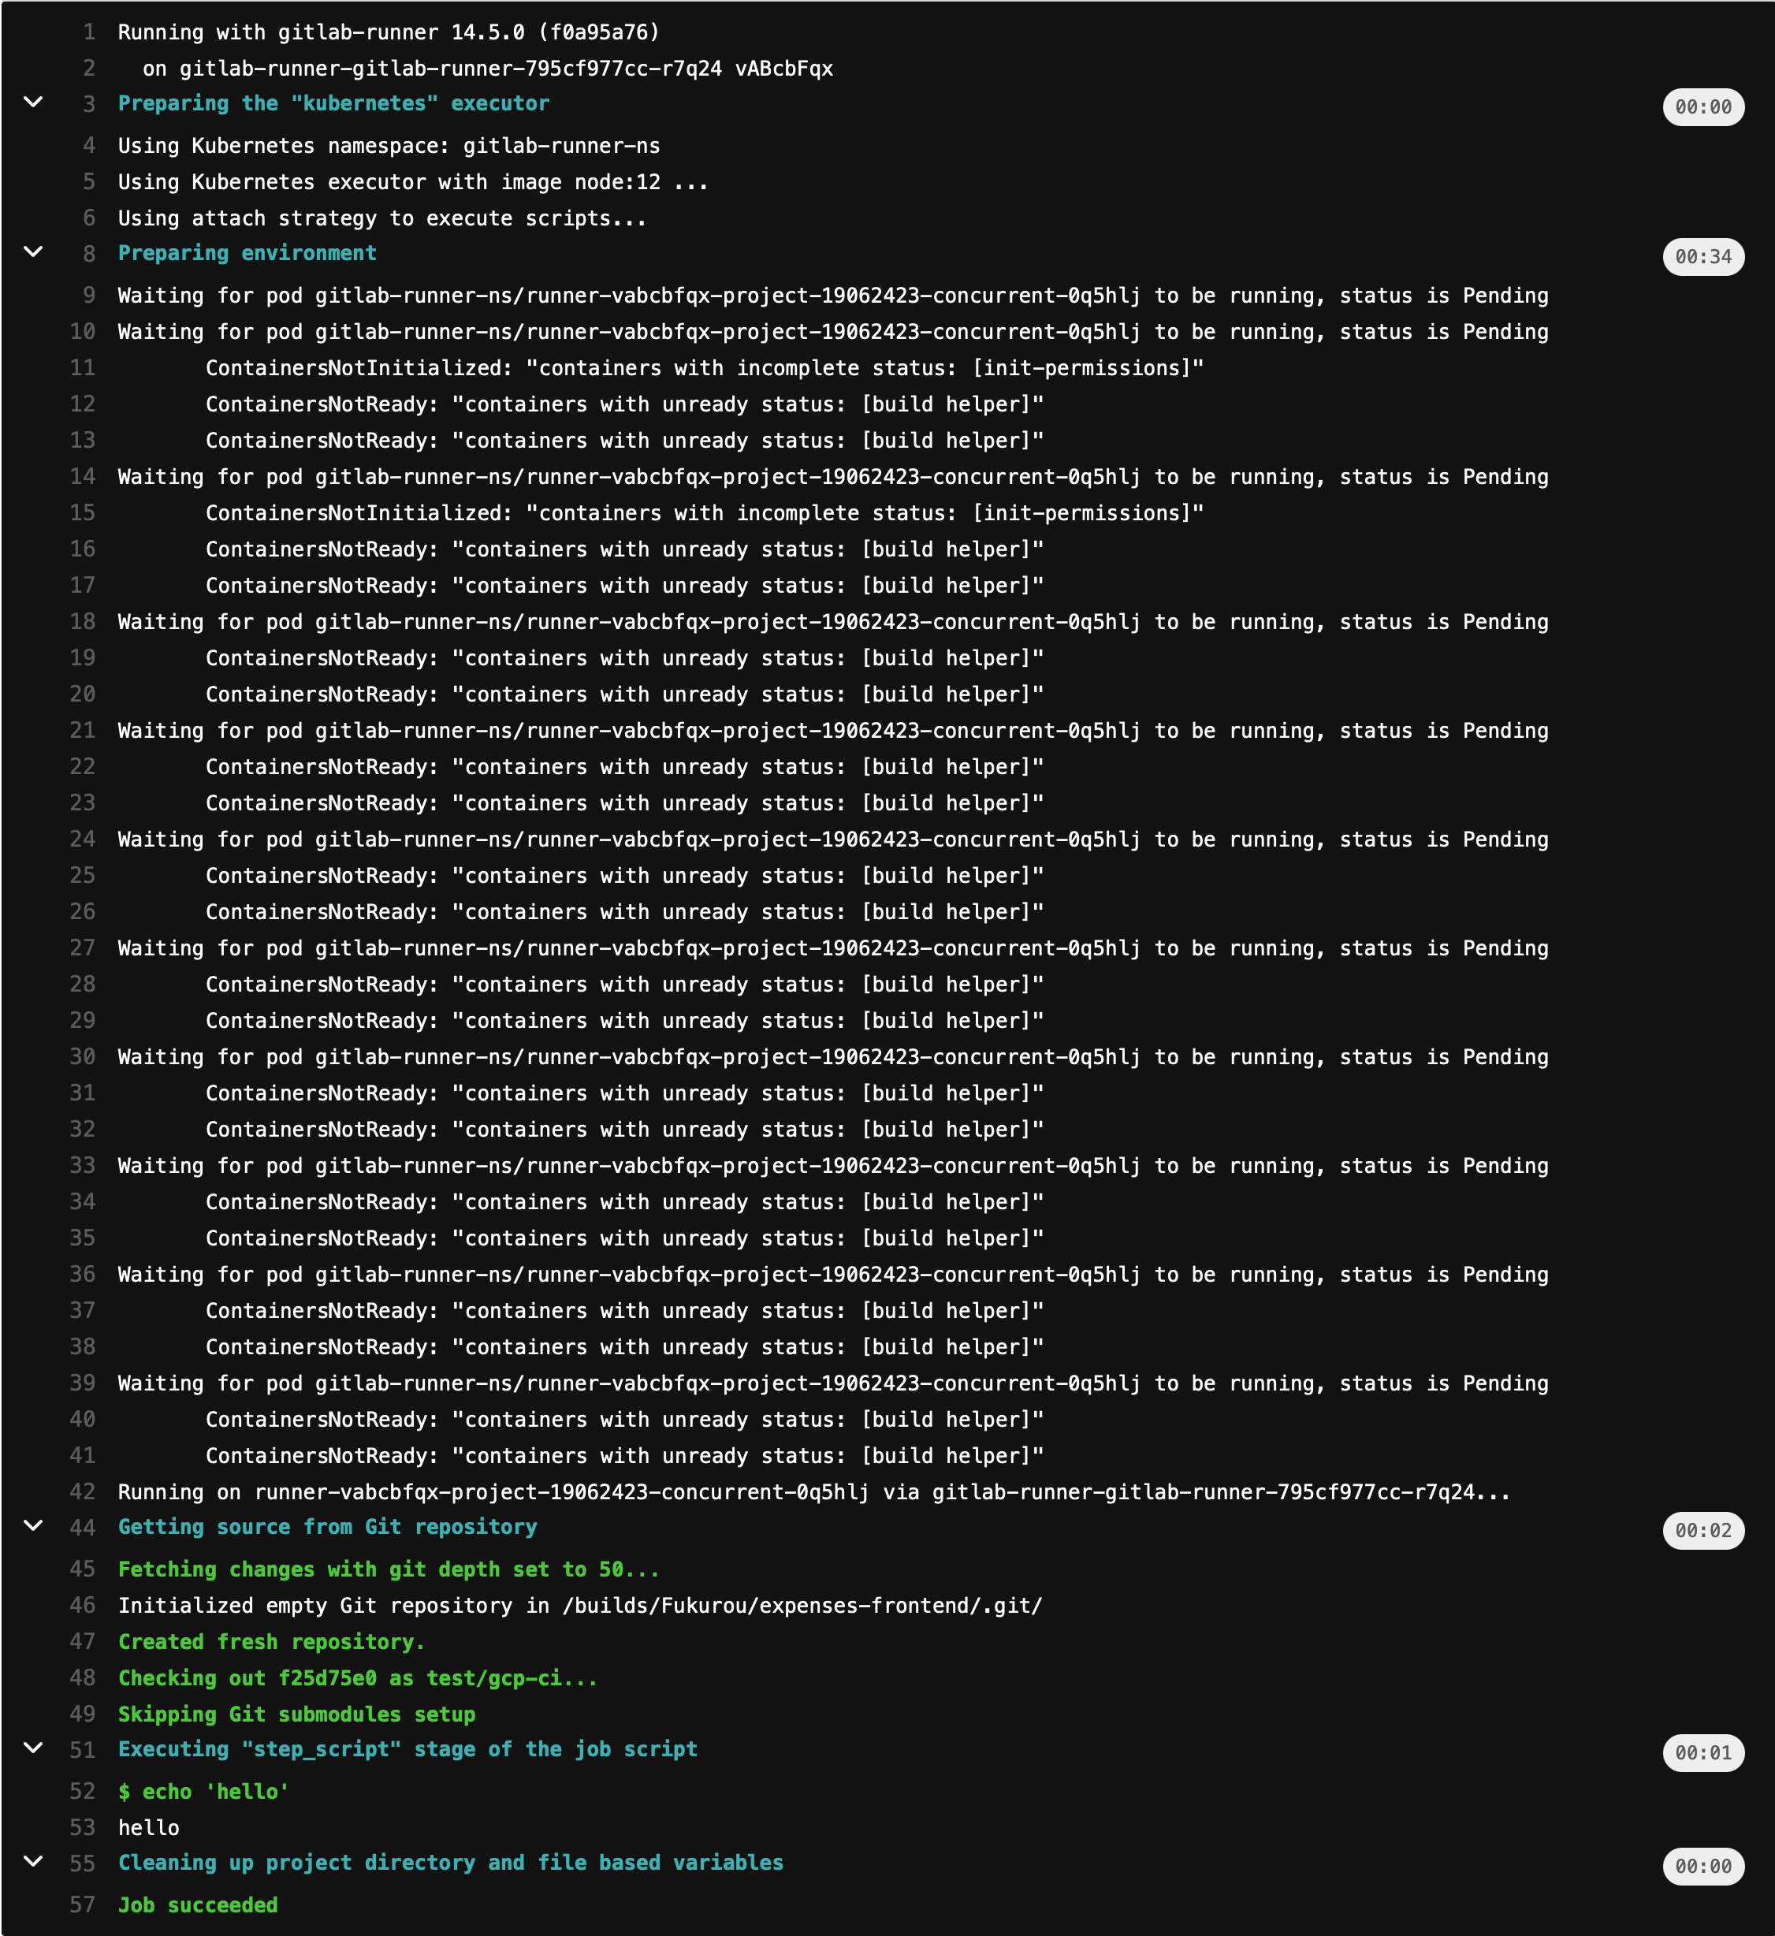This screenshot has width=1775, height=1936.
Task: Click line number 52 beside echo command
Action: (x=83, y=1791)
